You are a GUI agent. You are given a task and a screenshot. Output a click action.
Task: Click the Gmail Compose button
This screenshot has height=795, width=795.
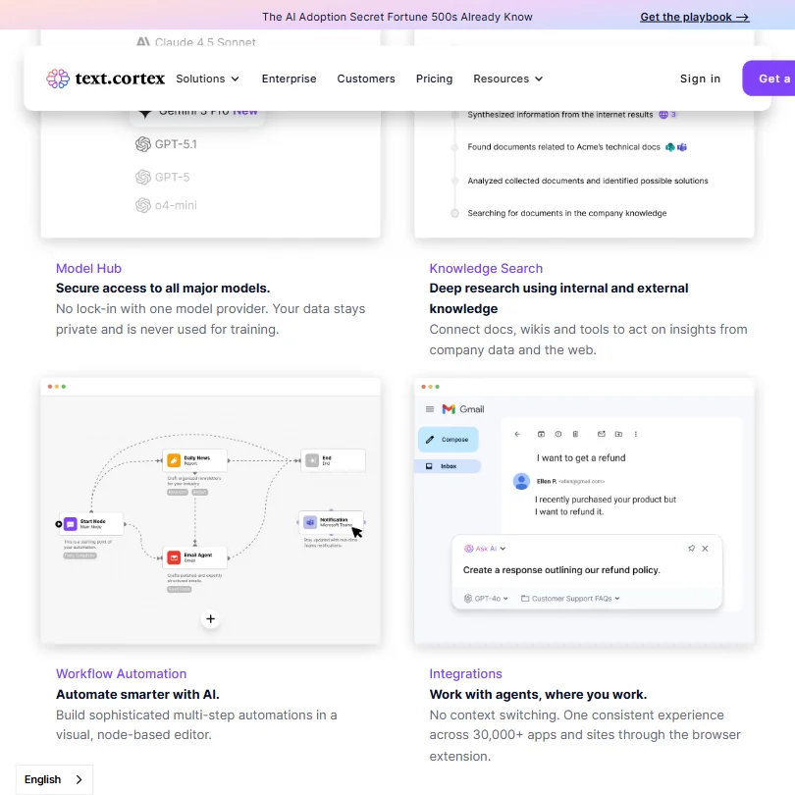point(448,440)
